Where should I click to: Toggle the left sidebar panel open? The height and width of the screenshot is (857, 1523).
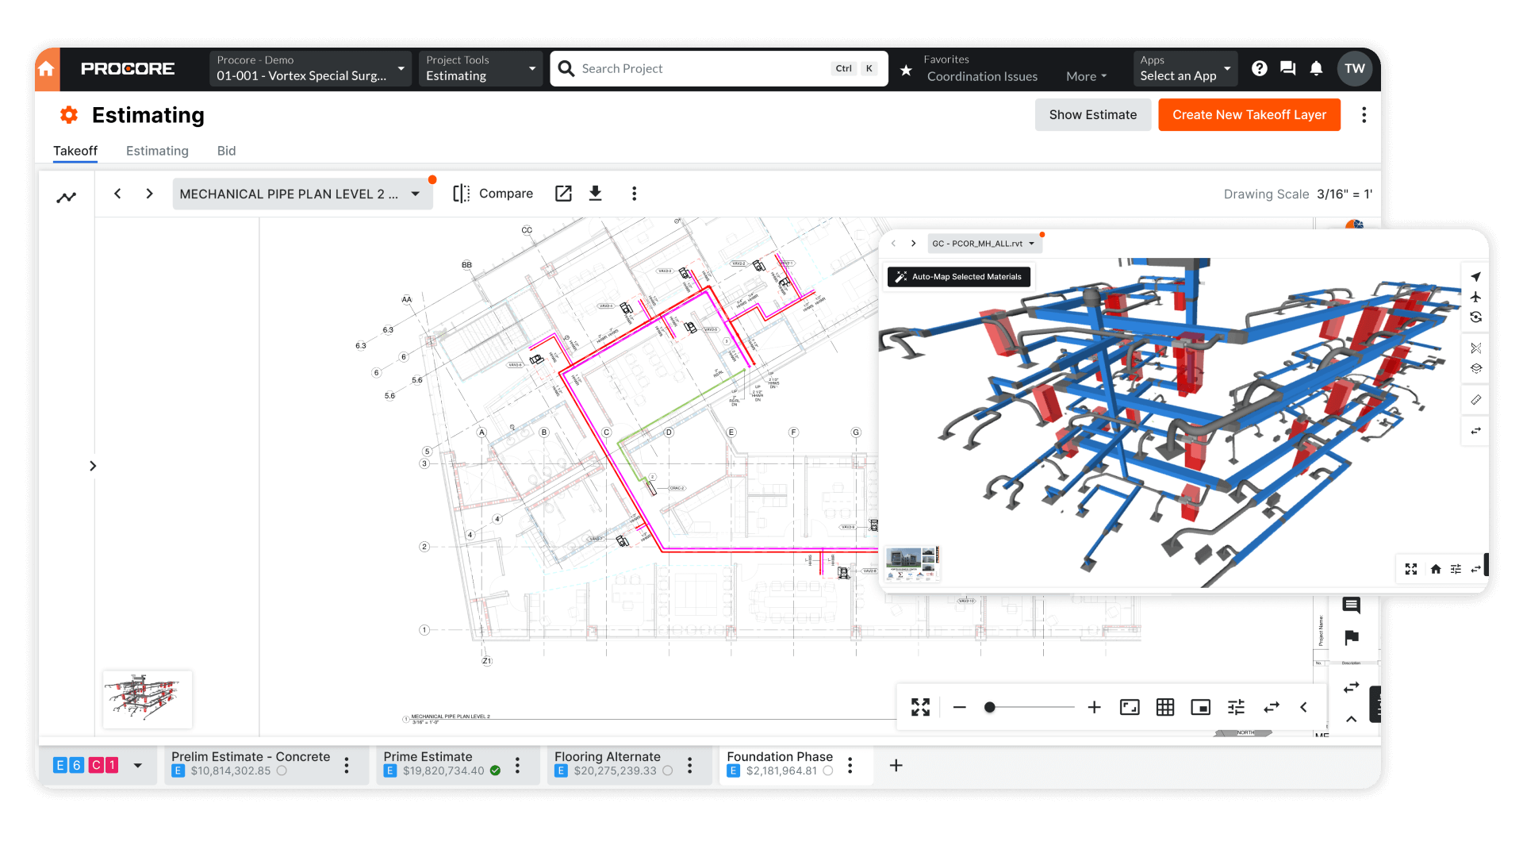(x=92, y=466)
